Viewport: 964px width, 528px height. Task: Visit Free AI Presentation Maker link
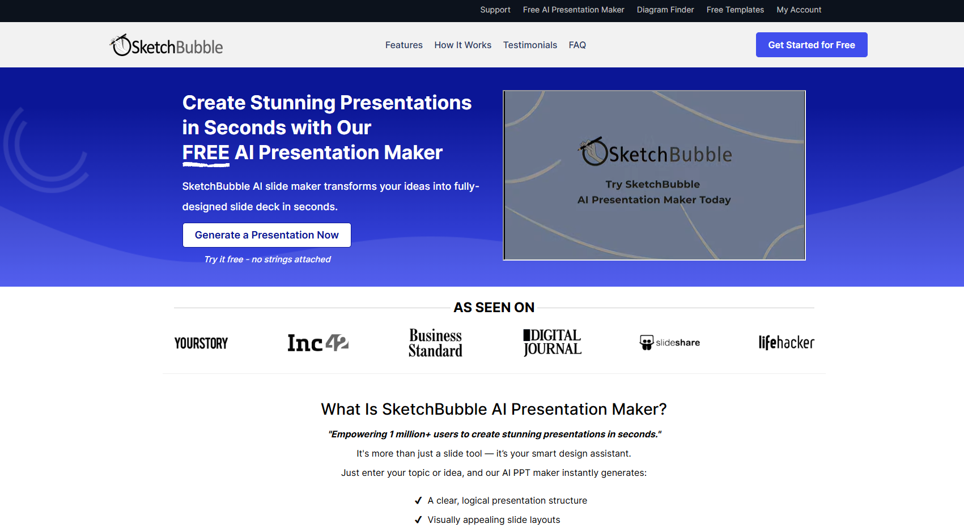[x=574, y=10]
